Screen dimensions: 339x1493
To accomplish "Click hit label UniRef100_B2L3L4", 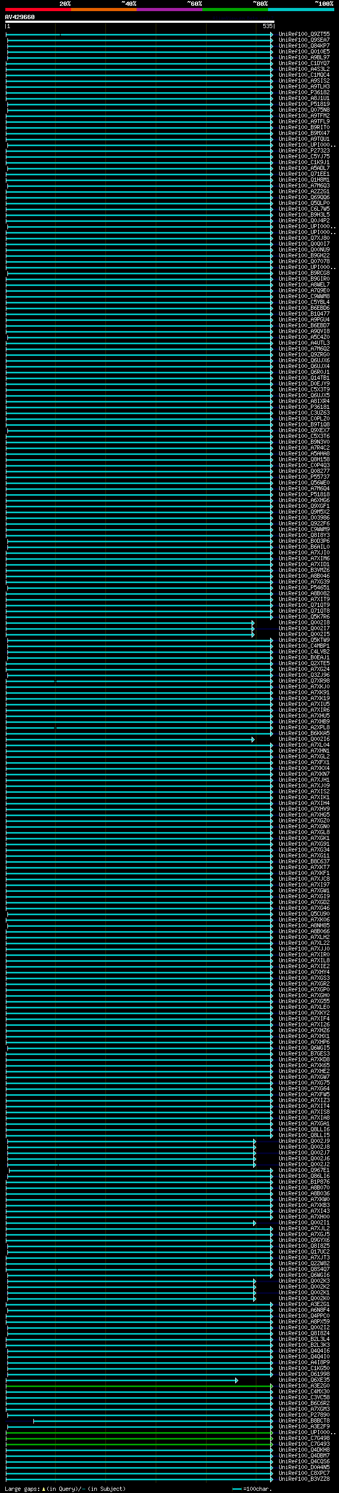I will click(304, 1339).
